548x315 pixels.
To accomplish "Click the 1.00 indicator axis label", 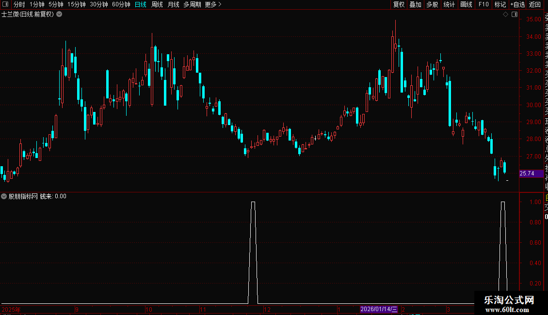I will pyautogui.click(x=535, y=202).
